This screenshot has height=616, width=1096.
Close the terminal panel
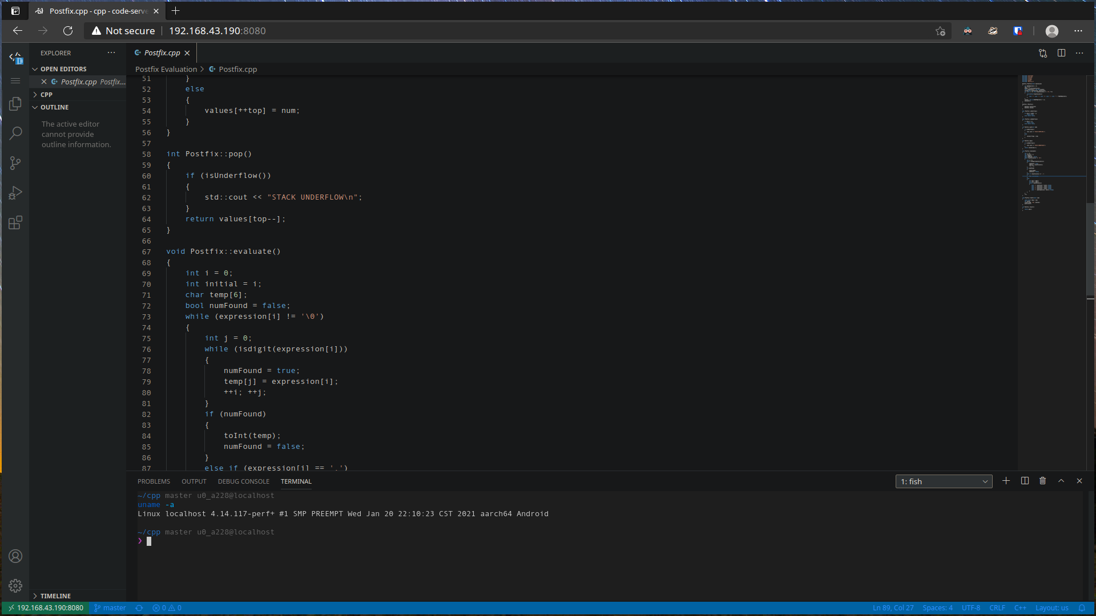(1079, 481)
